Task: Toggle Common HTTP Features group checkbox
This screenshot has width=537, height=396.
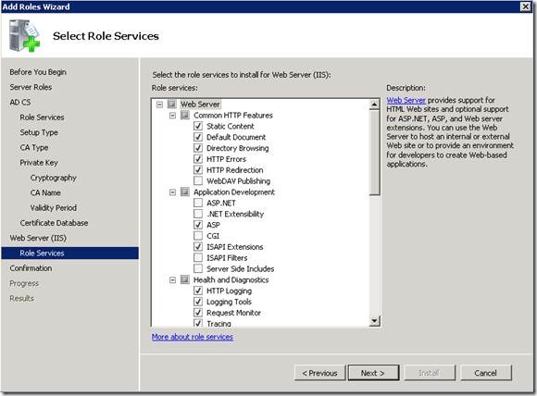Action: click(x=185, y=115)
